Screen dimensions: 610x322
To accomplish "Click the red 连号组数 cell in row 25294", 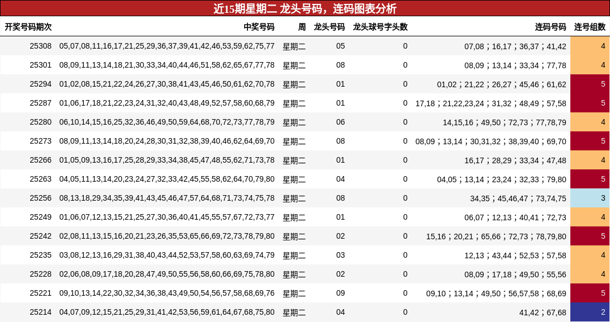I will [x=590, y=84].
